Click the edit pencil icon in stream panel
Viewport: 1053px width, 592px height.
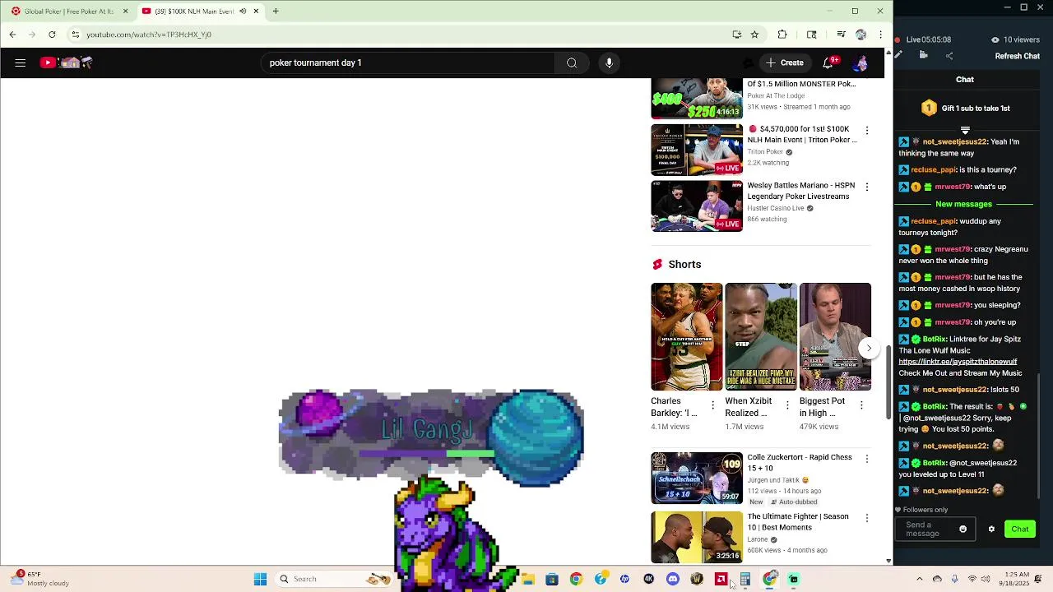898,55
